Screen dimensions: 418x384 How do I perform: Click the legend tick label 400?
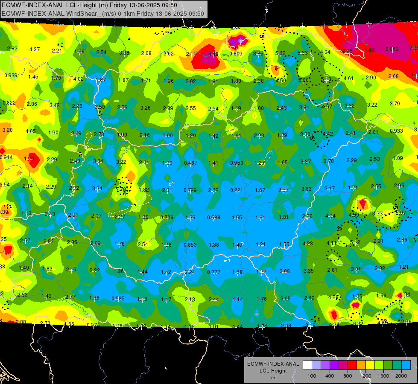coord(330,376)
